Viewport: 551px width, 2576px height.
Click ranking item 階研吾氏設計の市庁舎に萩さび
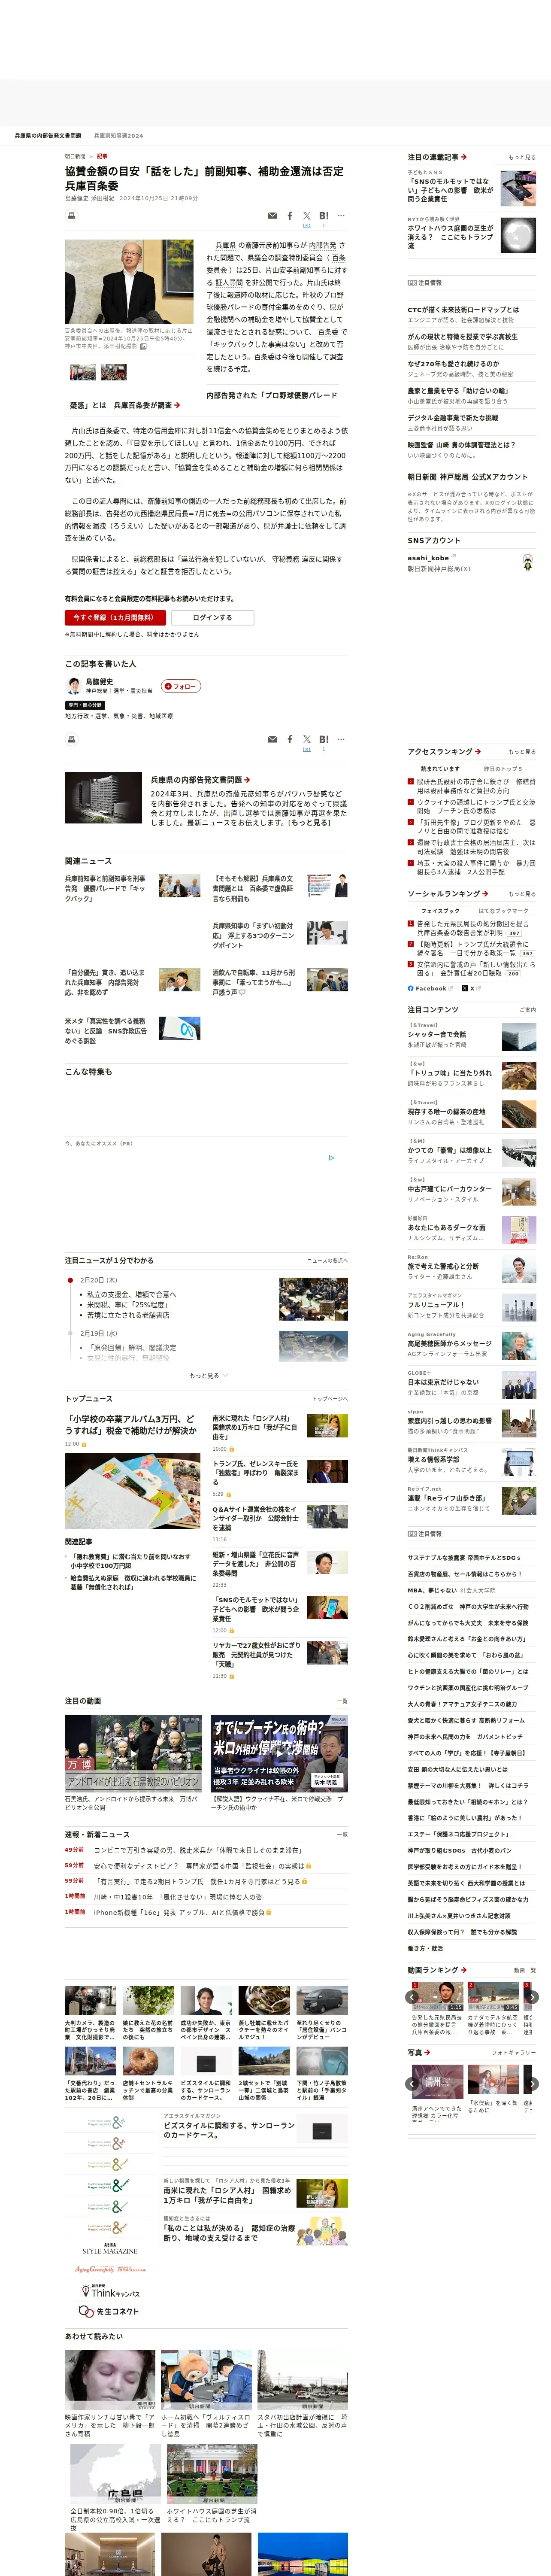[476, 786]
